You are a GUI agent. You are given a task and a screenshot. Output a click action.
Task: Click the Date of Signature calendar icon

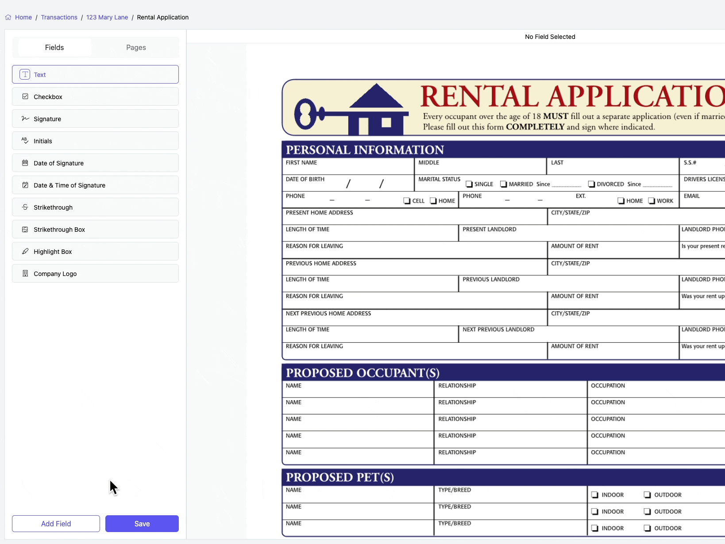coord(25,163)
